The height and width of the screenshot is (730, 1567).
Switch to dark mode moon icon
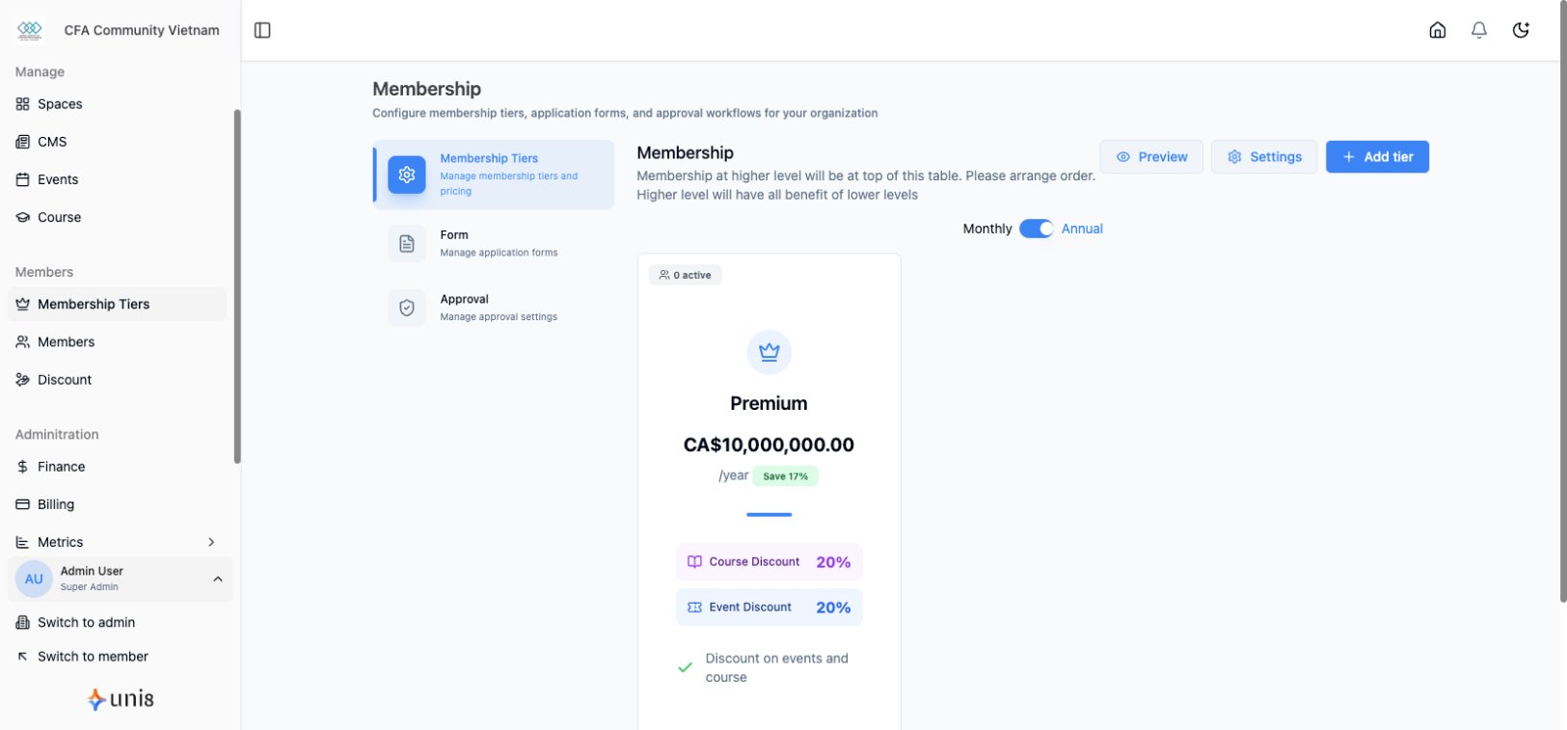[x=1521, y=30]
